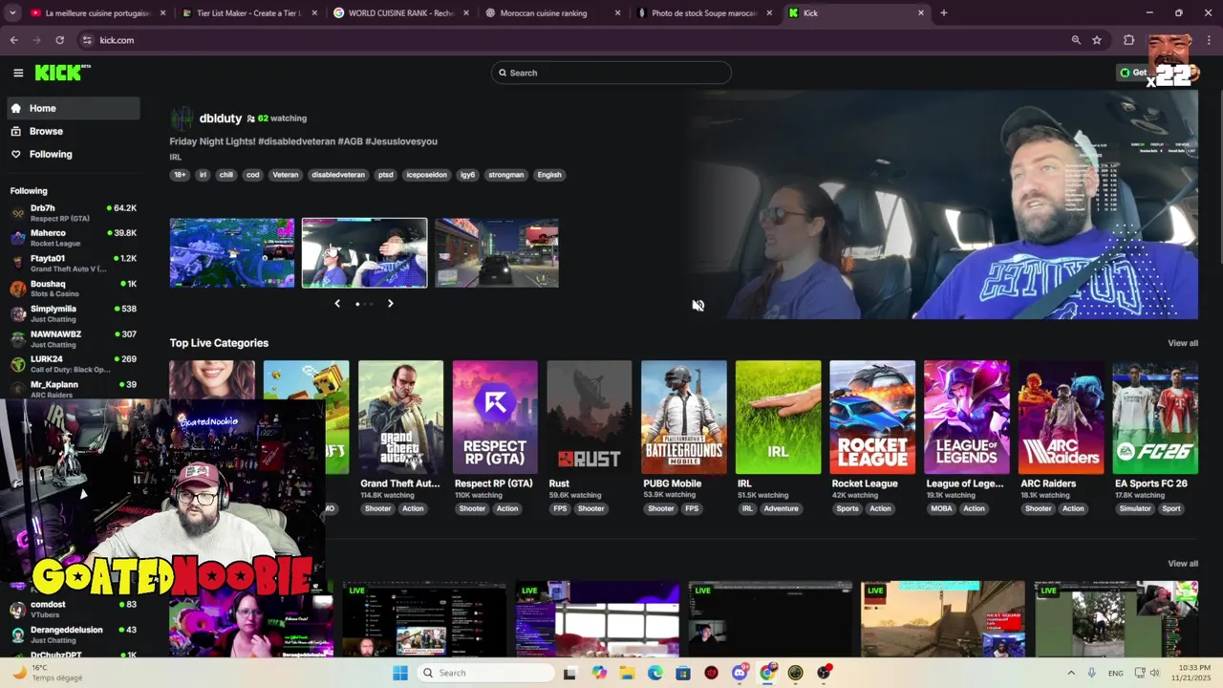The image size is (1223, 688).
Task: Open Browse in Kick sidebar
Action: click(x=74, y=131)
